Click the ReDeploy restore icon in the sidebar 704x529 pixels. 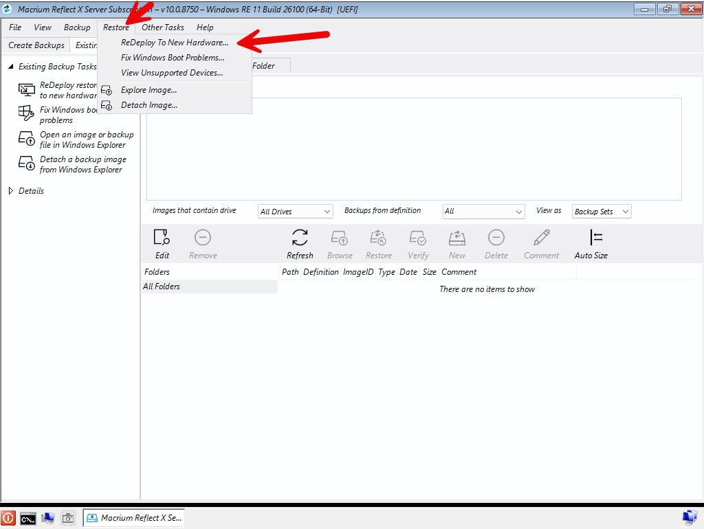pos(27,90)
